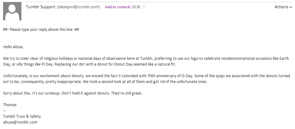The image size is (295, 129).
Task: Add the sender via Add to contacts
Action: [x=118, y=7]
